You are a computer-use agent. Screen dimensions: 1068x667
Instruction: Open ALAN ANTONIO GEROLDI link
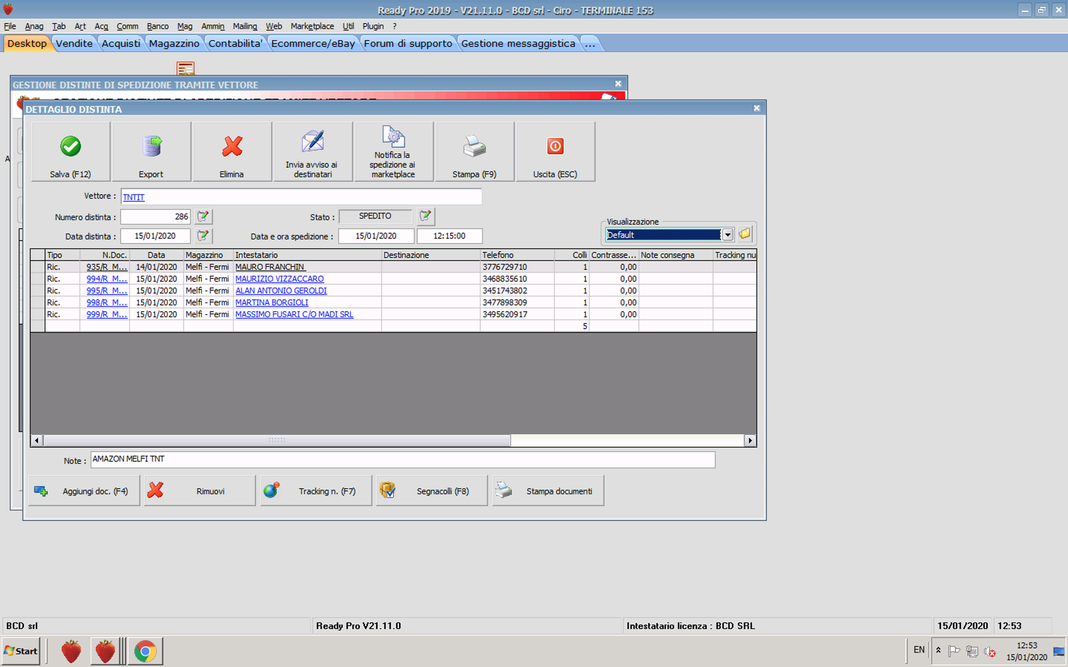point(281,291)
